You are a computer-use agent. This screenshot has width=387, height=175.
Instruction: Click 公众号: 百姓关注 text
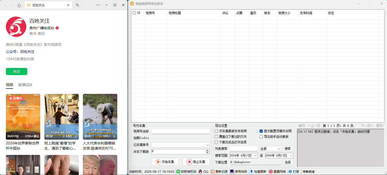20,52
